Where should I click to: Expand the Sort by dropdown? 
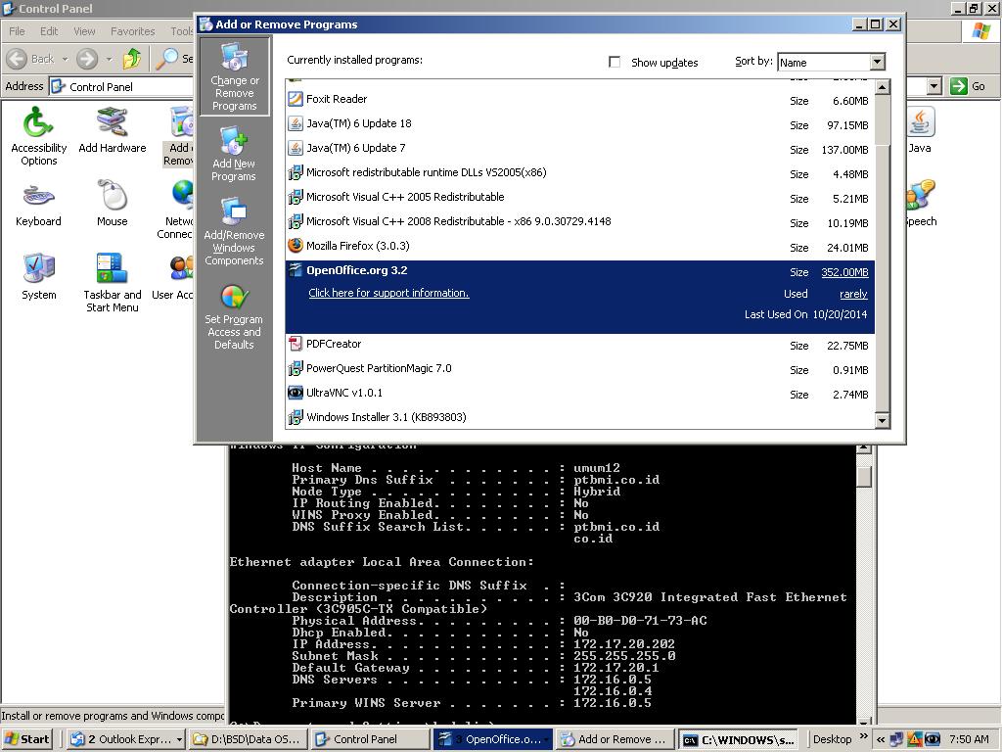point(877,62)
